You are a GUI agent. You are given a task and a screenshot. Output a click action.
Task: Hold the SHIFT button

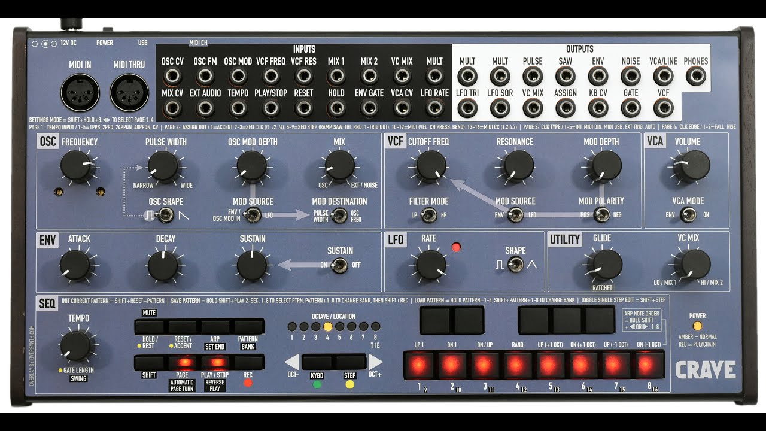(150, 363)
